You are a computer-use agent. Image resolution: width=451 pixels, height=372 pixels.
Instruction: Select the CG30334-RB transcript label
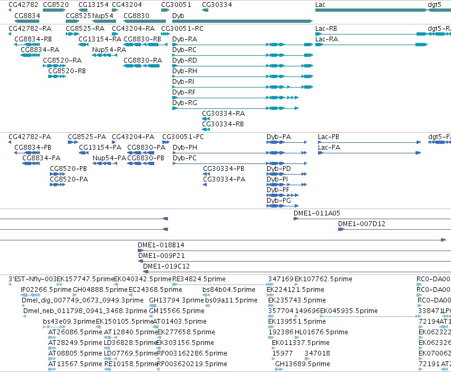[223, 124]
